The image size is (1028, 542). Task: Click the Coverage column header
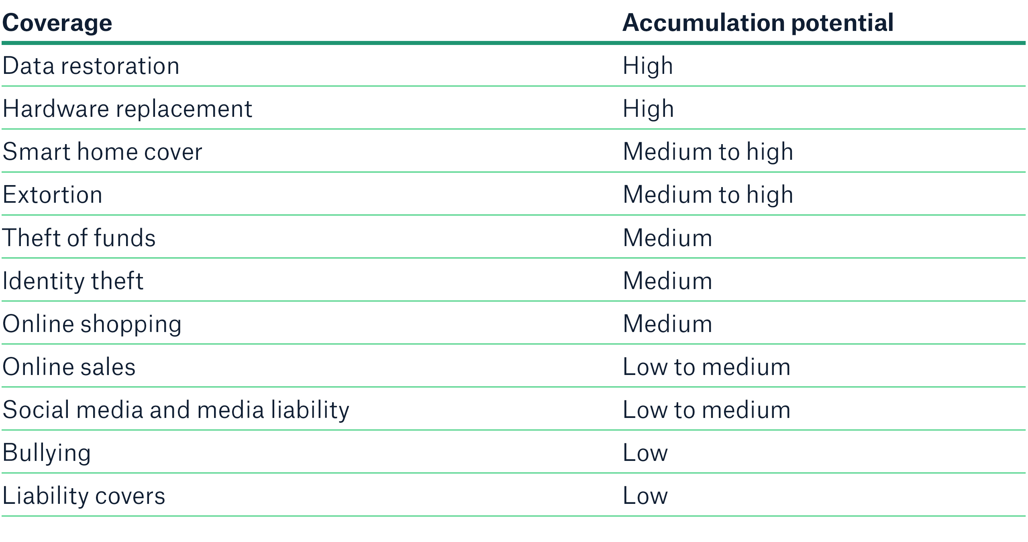coord(57,23)
